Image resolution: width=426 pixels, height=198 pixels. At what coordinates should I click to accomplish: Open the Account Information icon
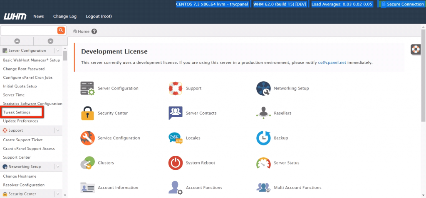pos(87,188)
